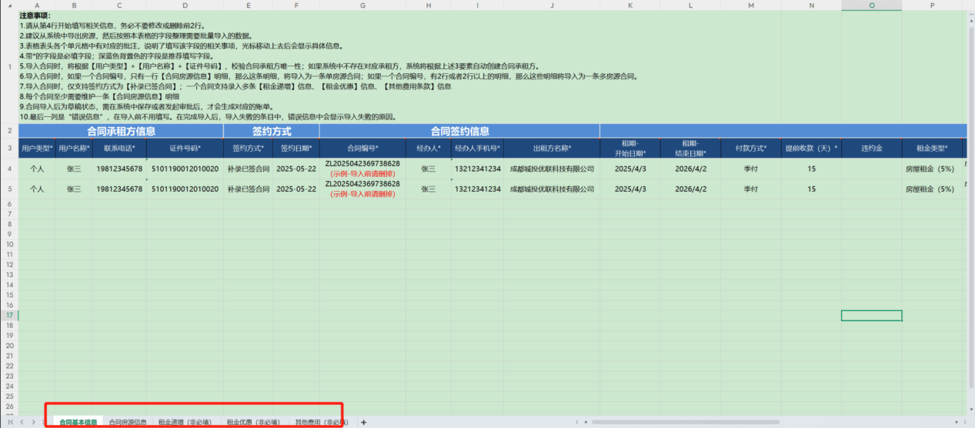
Task: Select column O header
Action: pyautogui.click(x=871, y=5)
